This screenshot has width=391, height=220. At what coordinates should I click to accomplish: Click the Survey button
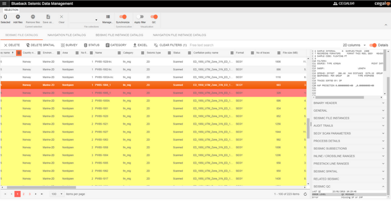point(69,45)
